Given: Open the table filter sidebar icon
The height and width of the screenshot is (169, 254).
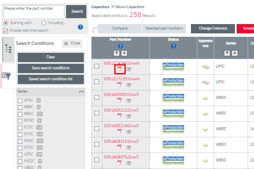Looking at the screenshot, I should click(x=7, y=76).
